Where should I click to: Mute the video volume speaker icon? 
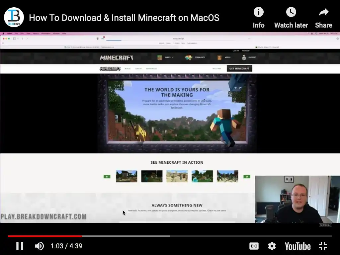click(39, 246)
